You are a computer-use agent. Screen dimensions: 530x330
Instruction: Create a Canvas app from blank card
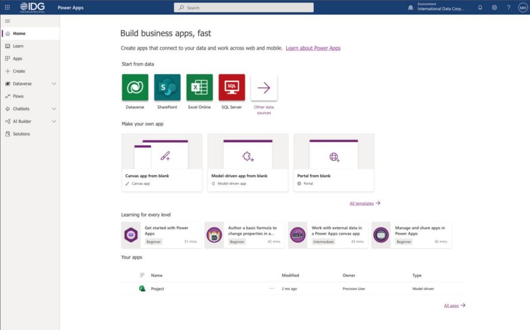point(162,163)
